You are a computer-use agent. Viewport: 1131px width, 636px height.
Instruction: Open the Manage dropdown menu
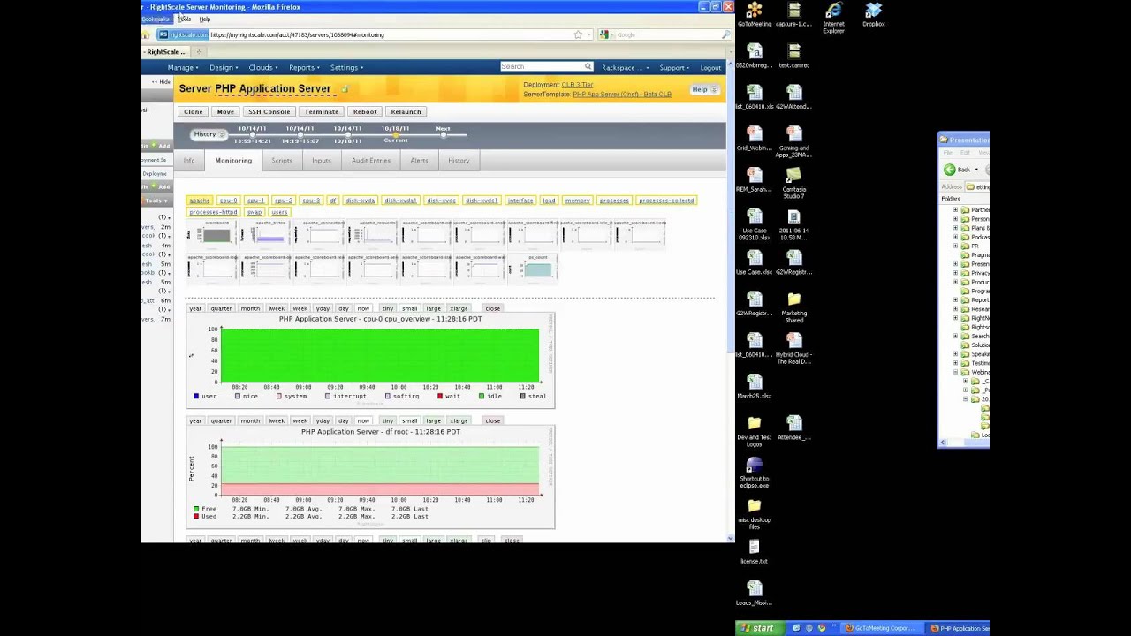pos(183,67)
